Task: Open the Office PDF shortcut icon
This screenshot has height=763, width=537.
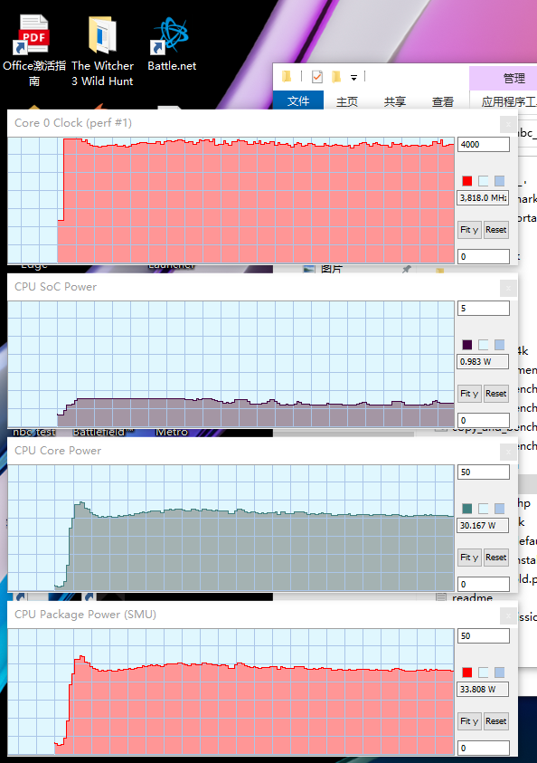Action: (34, 51)
